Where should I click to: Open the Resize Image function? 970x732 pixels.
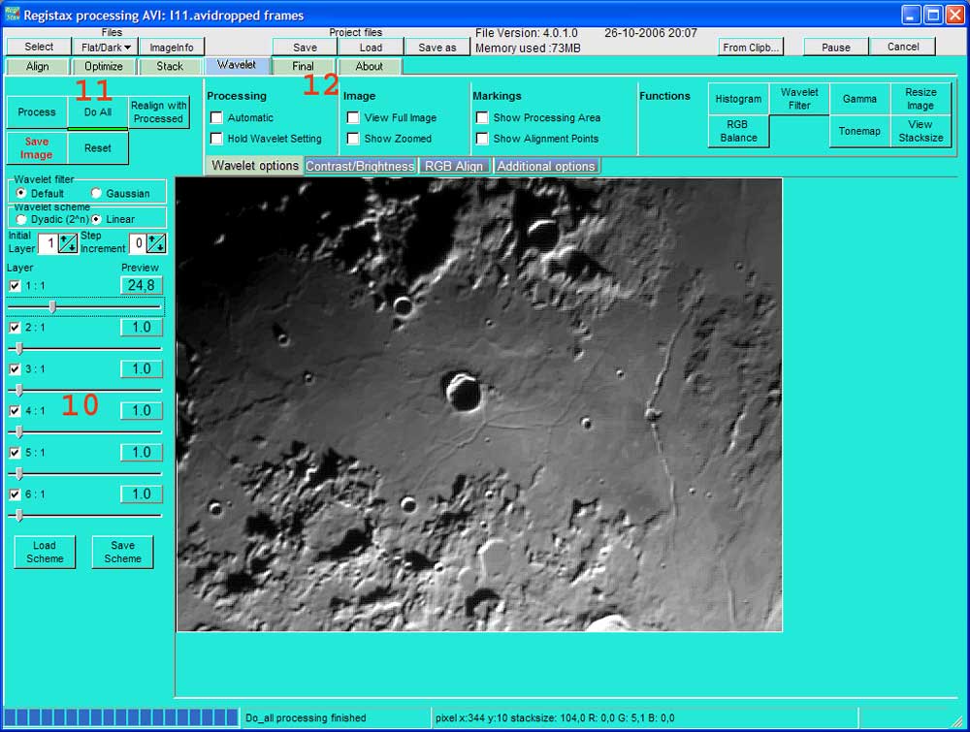[x=921, y=99]
